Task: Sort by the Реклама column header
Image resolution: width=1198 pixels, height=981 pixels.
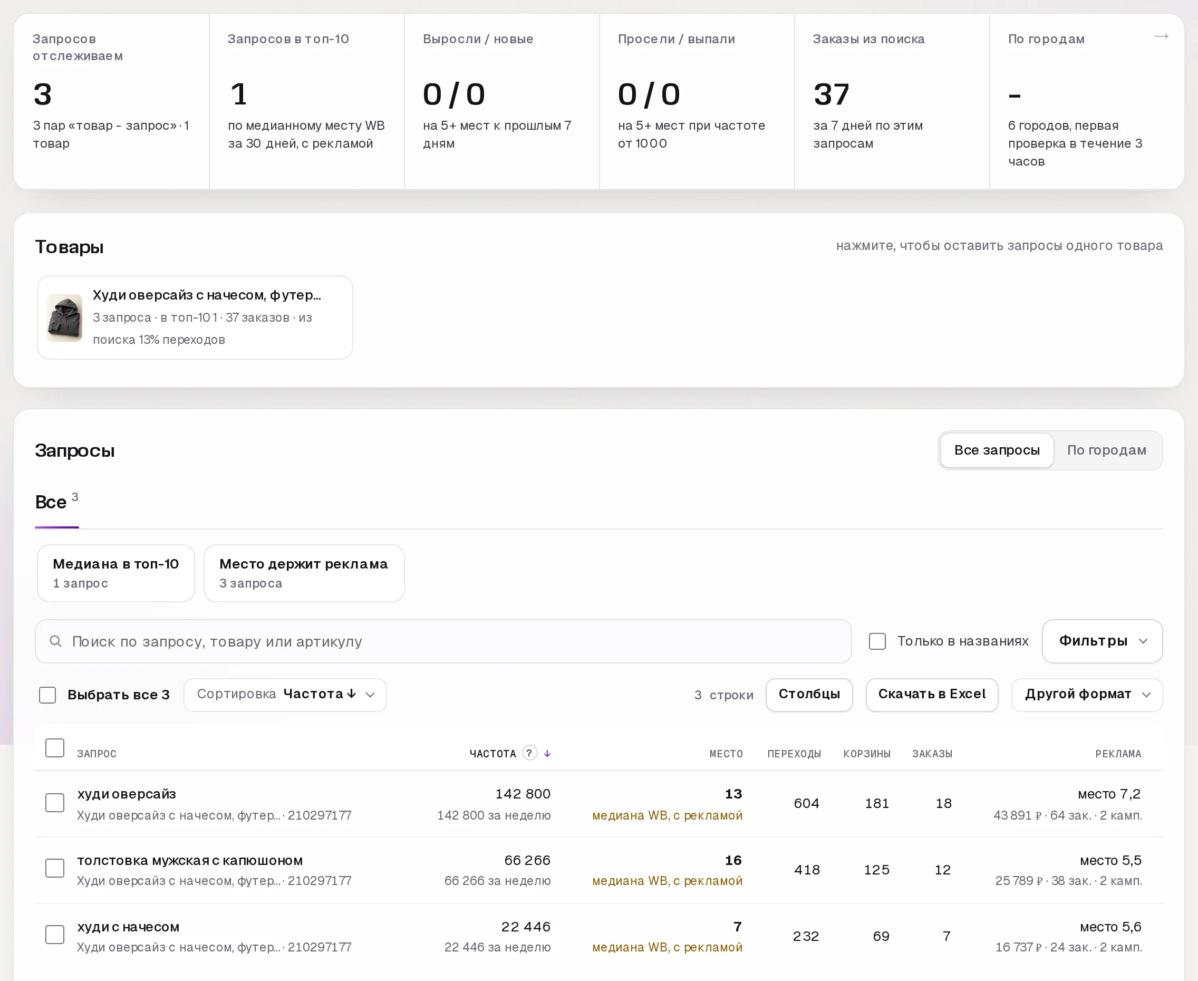Action: tap(1118, 753)
